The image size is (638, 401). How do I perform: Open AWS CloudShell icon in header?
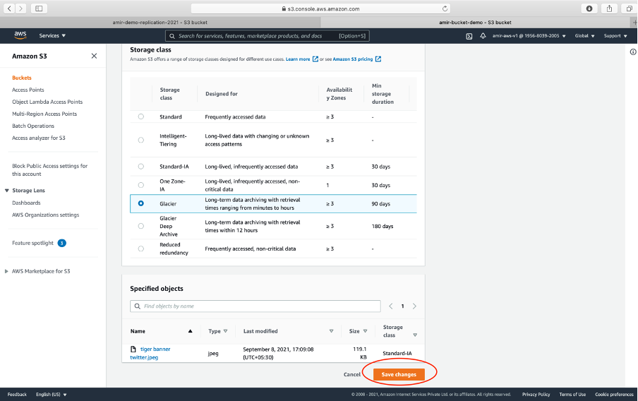click(x=469, y=36)
